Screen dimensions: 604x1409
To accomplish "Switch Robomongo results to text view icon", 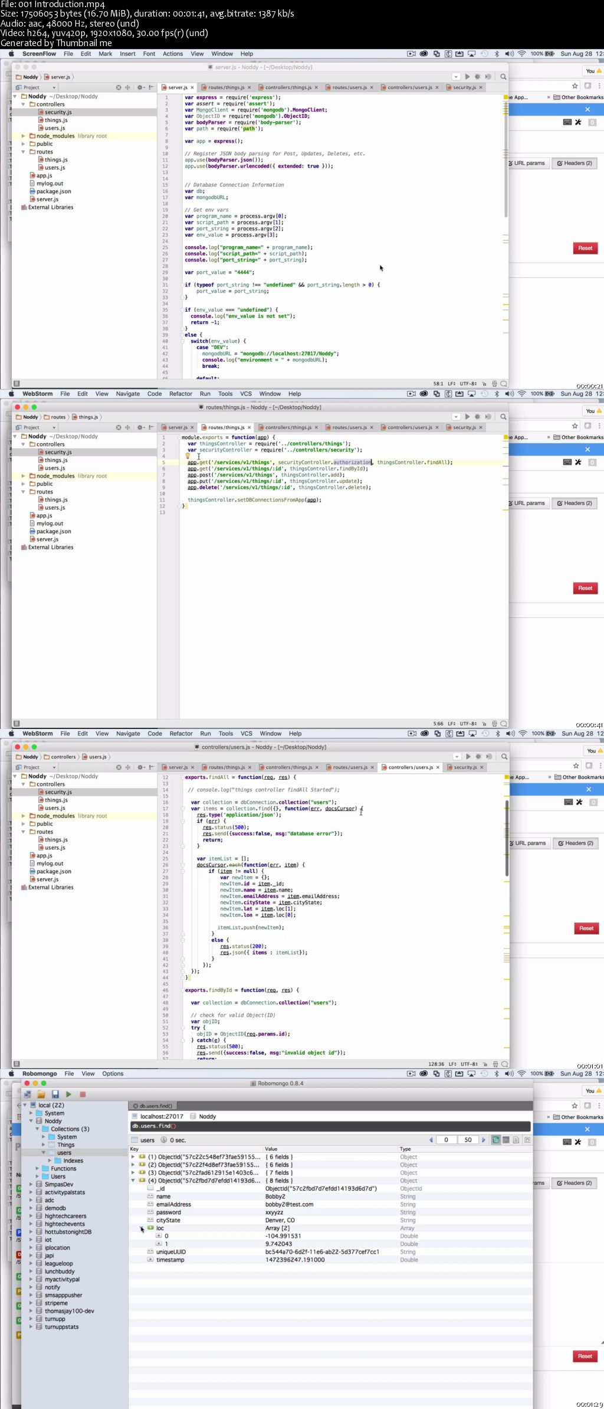I will [516, 1140].
